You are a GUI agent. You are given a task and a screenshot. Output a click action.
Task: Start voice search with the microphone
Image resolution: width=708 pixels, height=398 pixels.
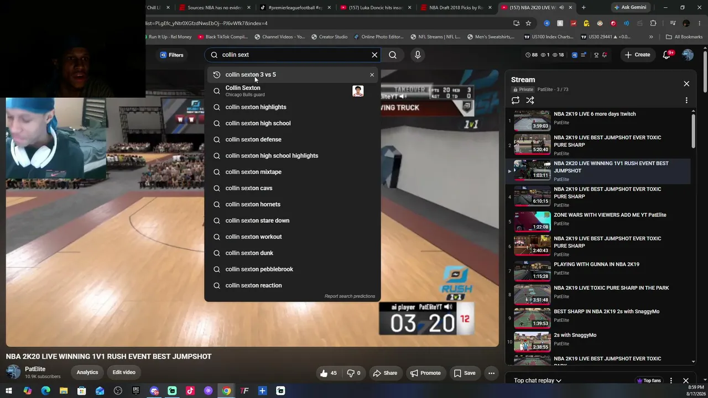(x=418, y=55)
